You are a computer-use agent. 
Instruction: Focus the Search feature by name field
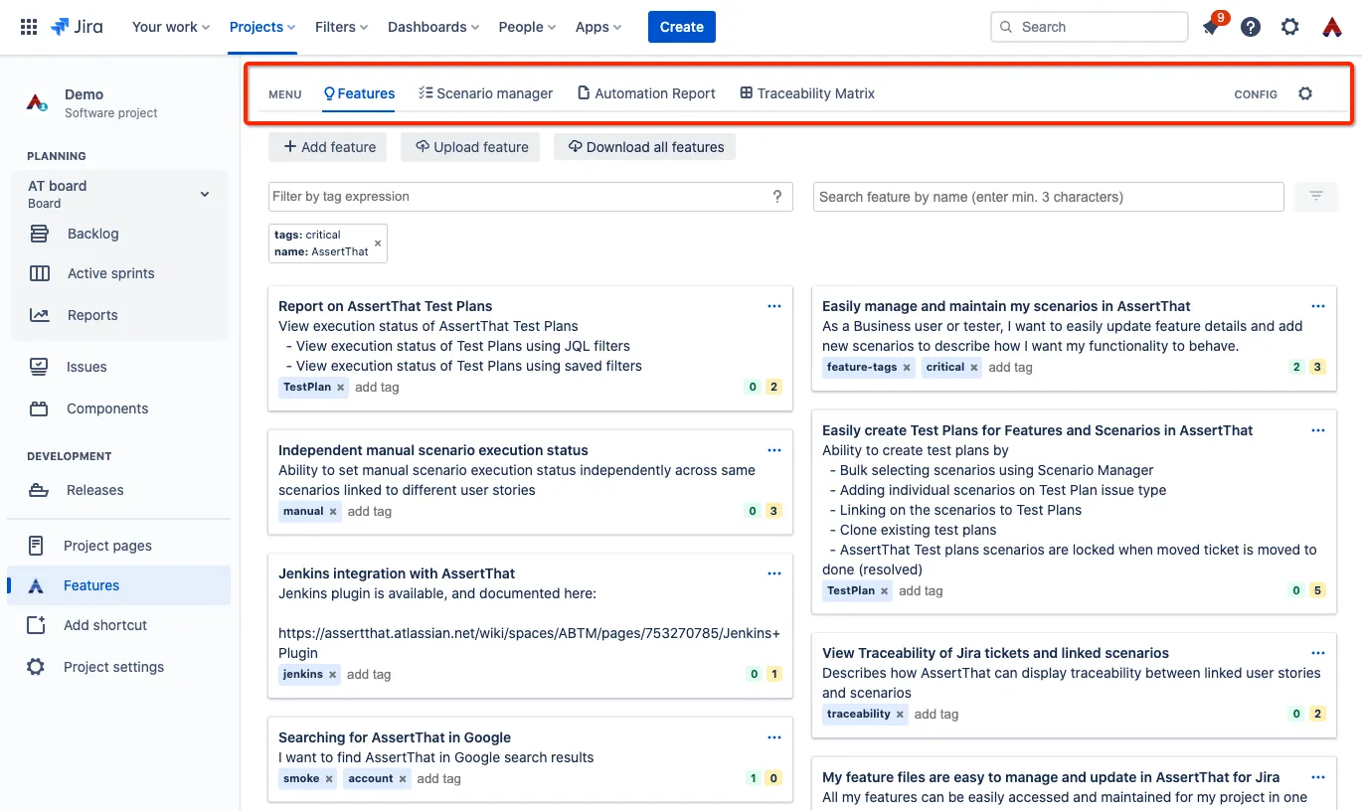click(x=1049, y=197)
